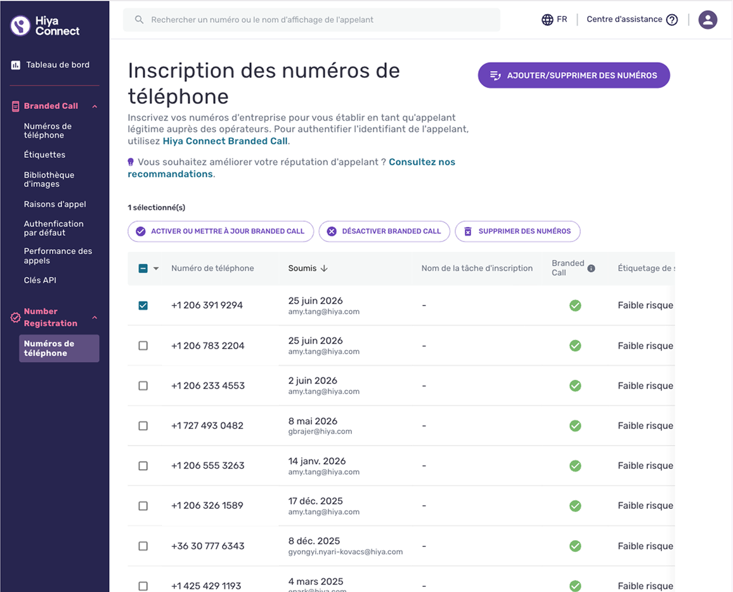Click the globe language icon
Screen dimensions: 733x592
pyautogui.click(x=547, y=20)
